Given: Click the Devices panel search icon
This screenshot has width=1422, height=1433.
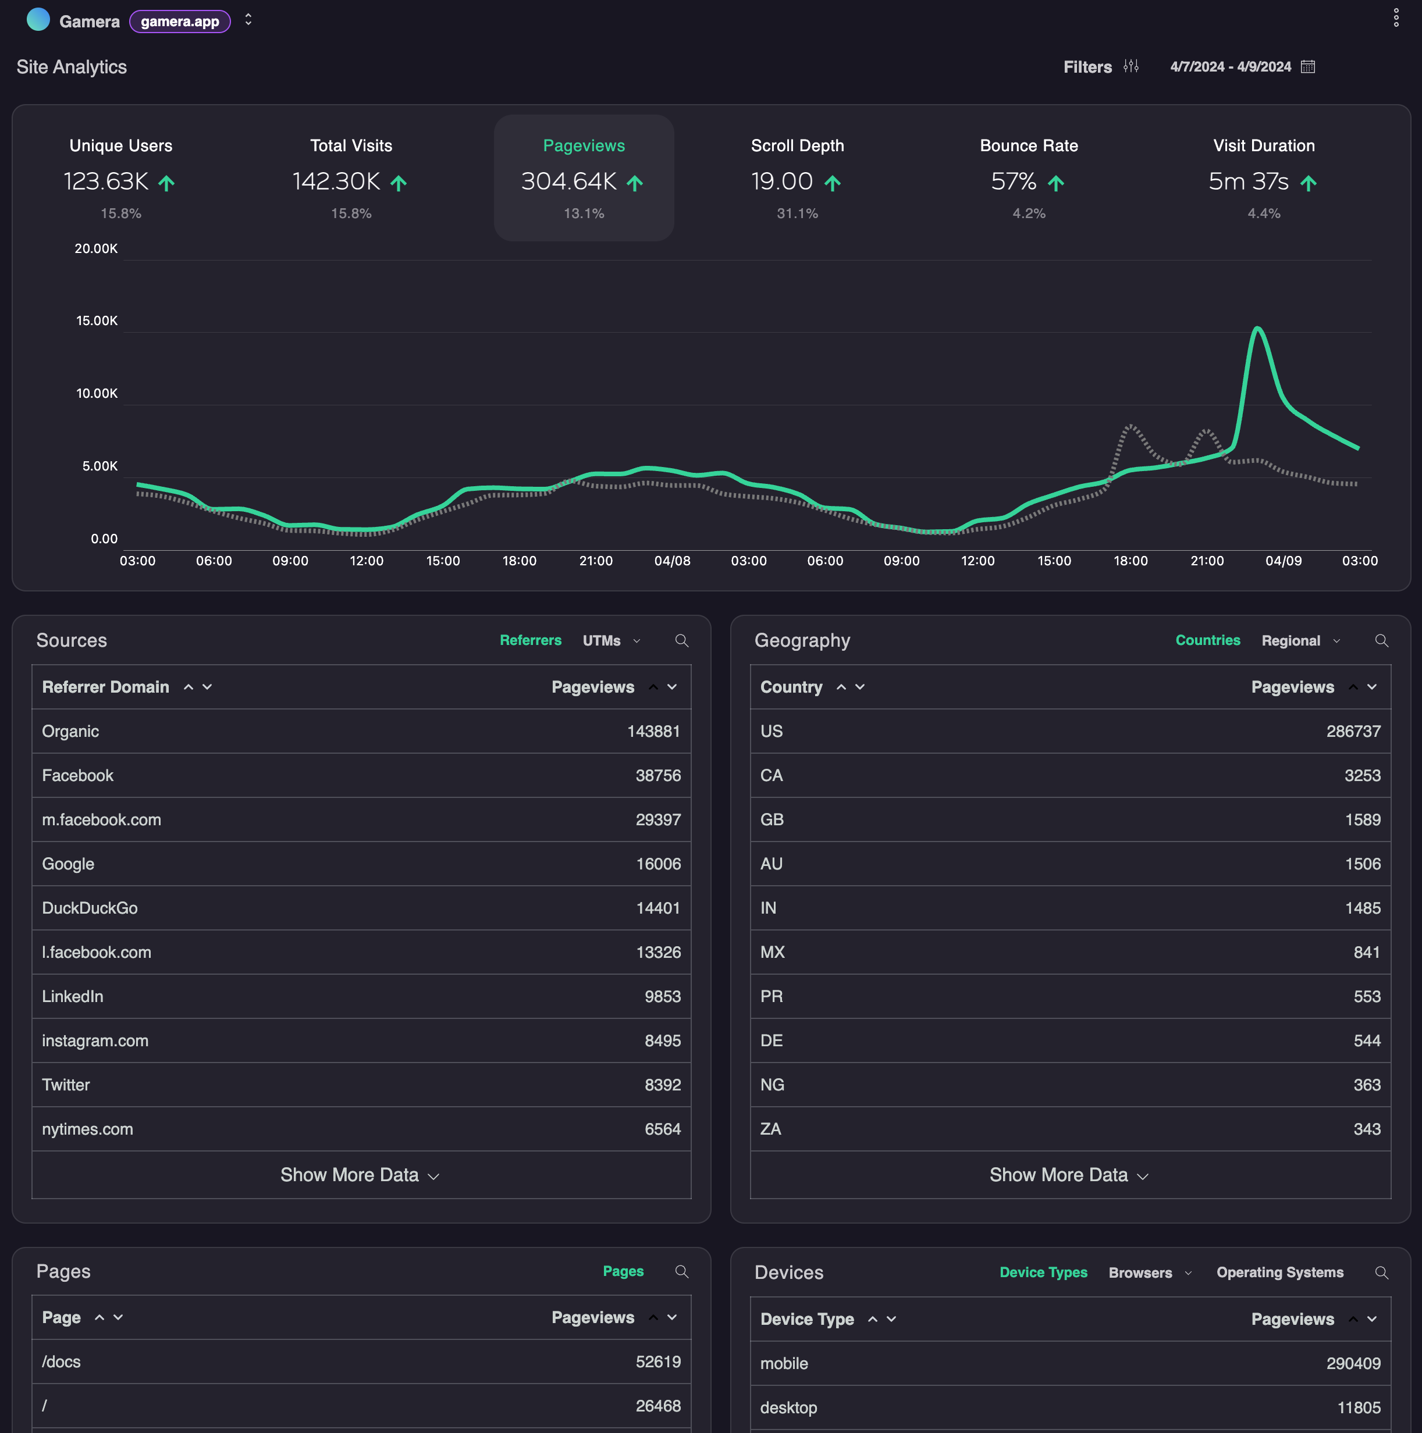Looking at the screenshot, I should tap(1381, 1273).
